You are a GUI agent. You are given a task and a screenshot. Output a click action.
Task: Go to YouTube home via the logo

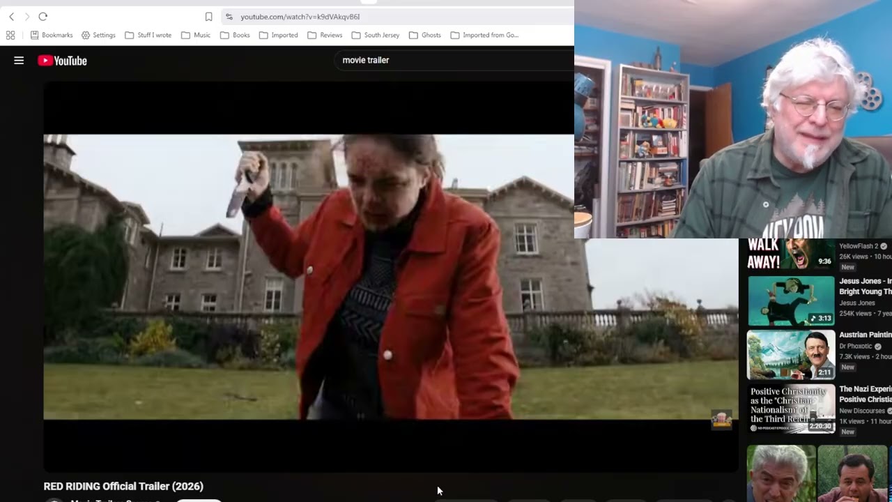coord(63,61)
